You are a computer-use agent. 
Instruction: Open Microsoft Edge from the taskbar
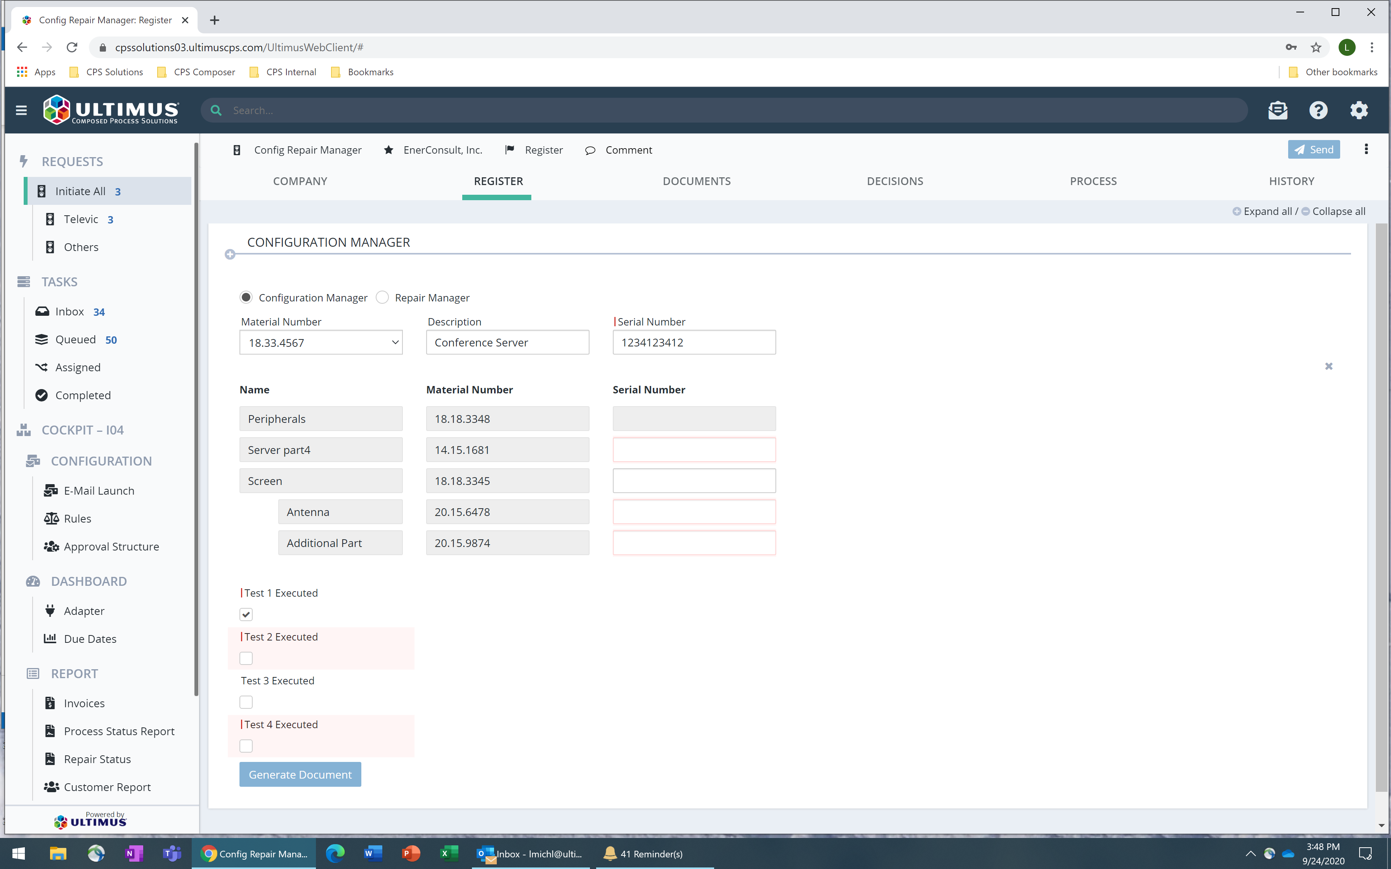point(335,853)
